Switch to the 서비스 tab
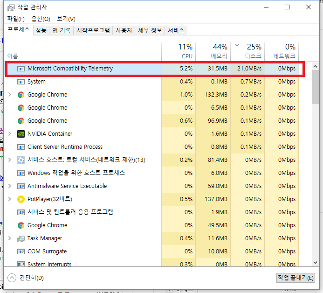This screenshot has height=293, width=323. coord(176,30)
